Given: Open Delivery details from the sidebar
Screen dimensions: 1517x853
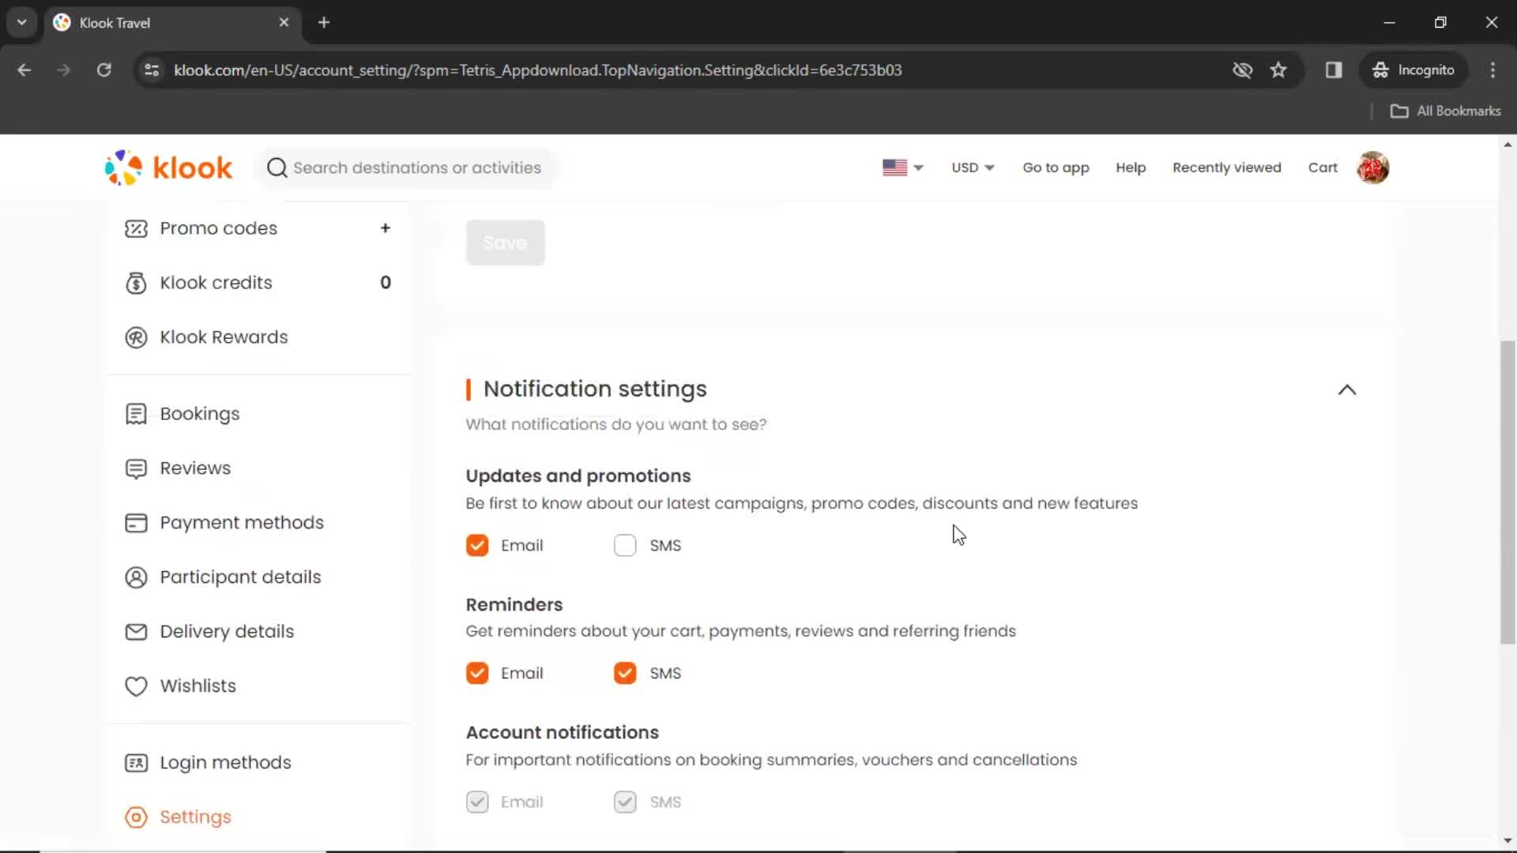Looking at the screenshot, I should tap(228, 632).
